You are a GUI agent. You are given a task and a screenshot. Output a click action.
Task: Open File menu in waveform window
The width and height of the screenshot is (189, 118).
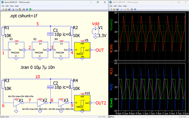tap(111, 6)
